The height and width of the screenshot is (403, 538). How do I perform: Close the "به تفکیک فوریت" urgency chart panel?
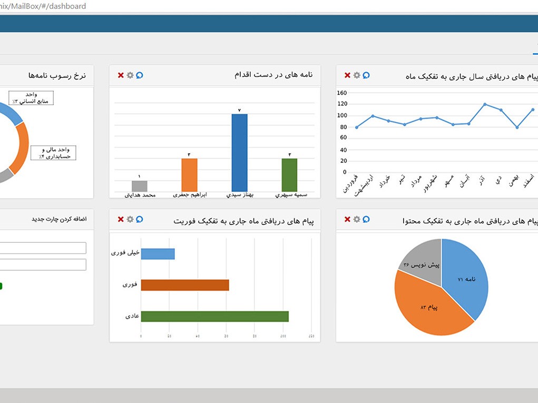point(121,219)
